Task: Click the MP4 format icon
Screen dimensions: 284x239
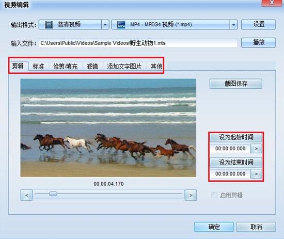Action: [x=121, y=25]
